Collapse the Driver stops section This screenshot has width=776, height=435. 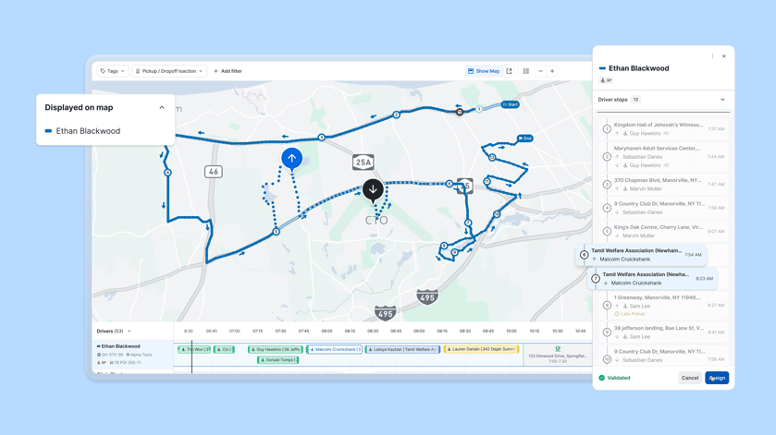tap(722, 100)
